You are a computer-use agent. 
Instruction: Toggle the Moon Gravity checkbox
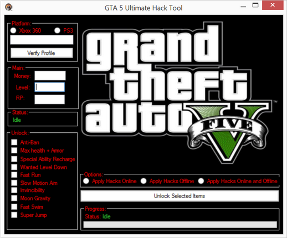click(x=14, y=198)
